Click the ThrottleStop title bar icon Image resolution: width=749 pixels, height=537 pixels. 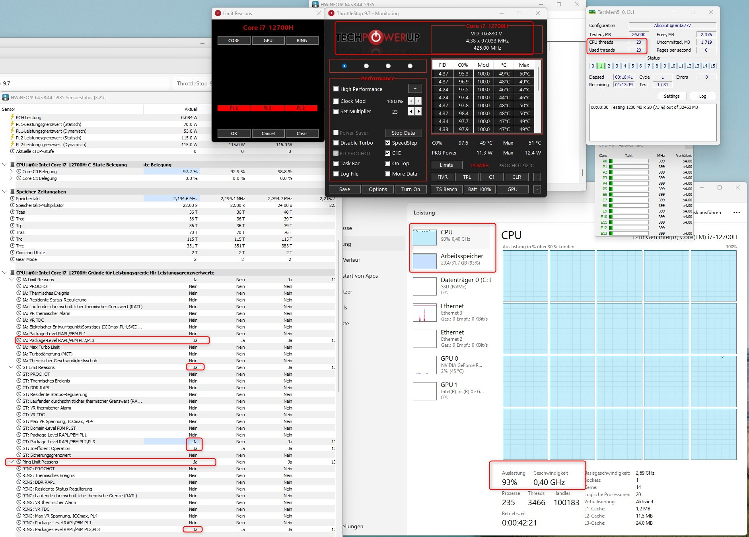coord(331,13)
